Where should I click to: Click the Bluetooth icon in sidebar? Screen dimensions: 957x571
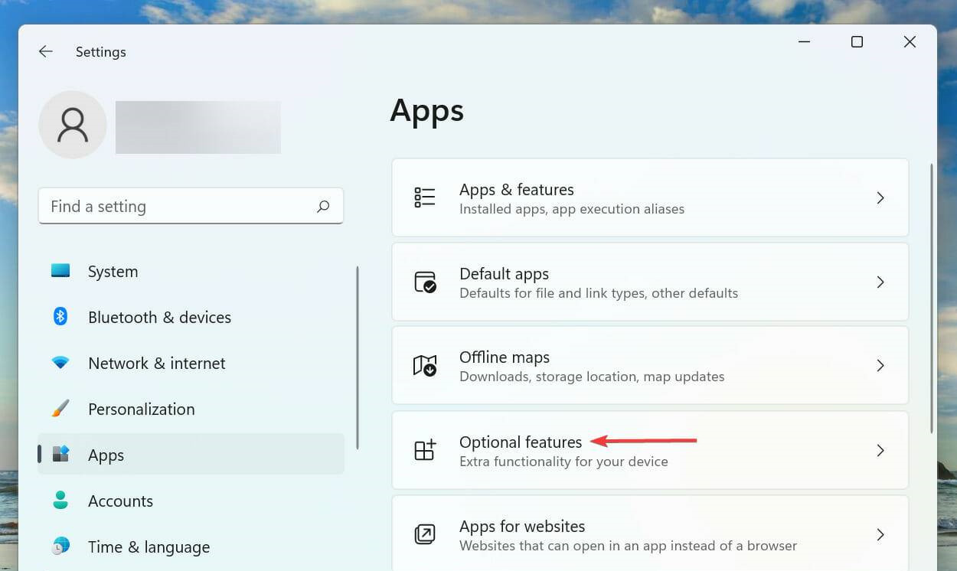coord(60,317)
